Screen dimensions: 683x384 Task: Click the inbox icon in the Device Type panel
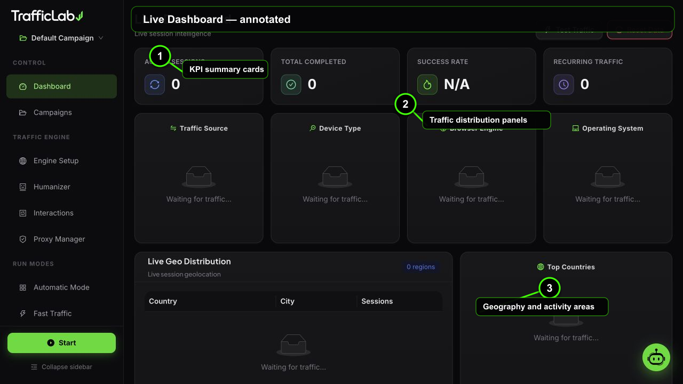(335, 177)
